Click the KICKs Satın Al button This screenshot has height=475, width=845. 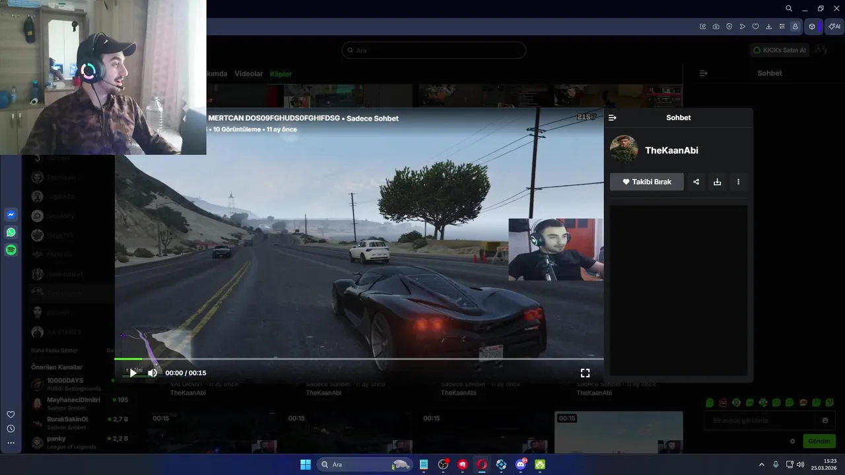(x=780, y=50)
